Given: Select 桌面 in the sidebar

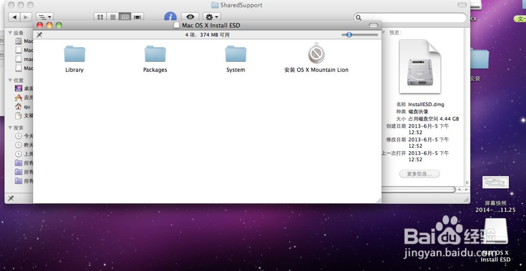Looking at the screenshot, I should 24,88.
